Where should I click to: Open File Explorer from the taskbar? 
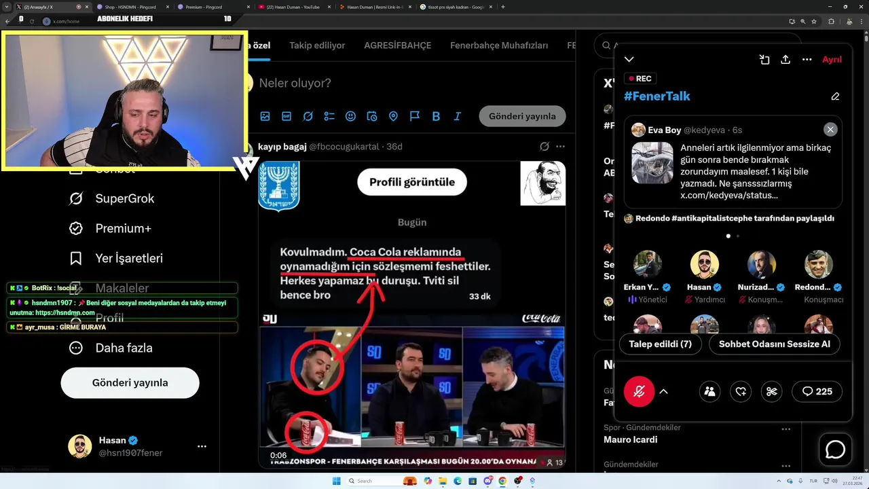coord(443,481)
